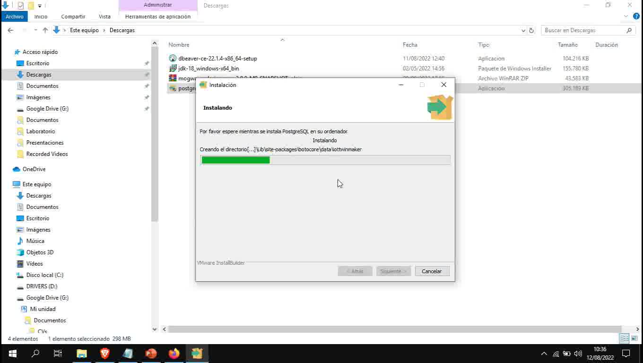Switch to the large icons view toggle
Screen dimensions: 643x363
click(x=634, y=338)
